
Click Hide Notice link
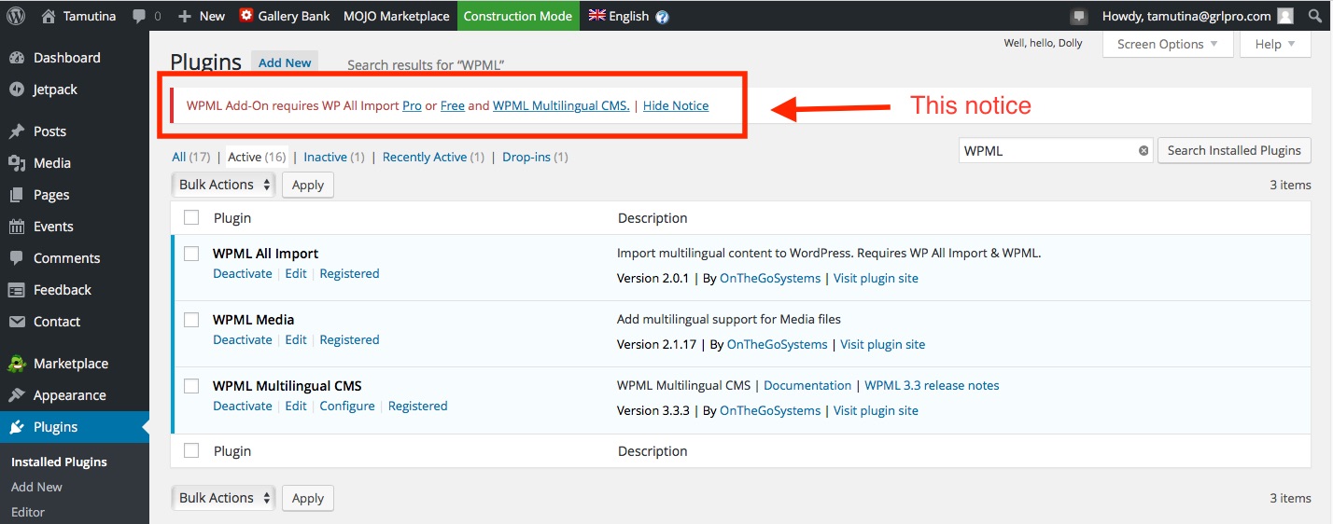click(676, 105)
